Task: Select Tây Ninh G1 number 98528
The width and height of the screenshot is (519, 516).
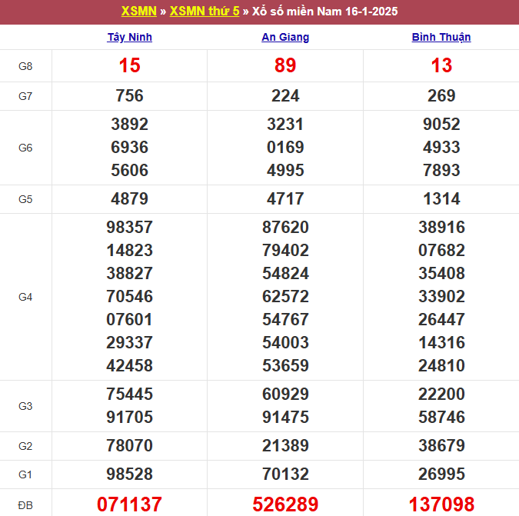Action: click(130, 474)
